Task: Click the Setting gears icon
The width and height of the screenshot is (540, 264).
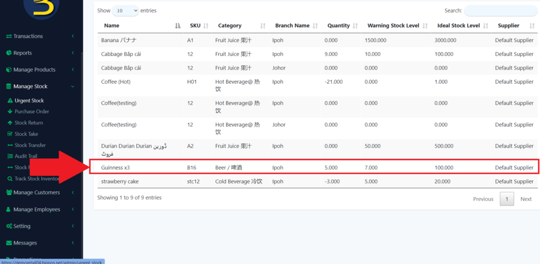Action: click(x=8, y=227)
